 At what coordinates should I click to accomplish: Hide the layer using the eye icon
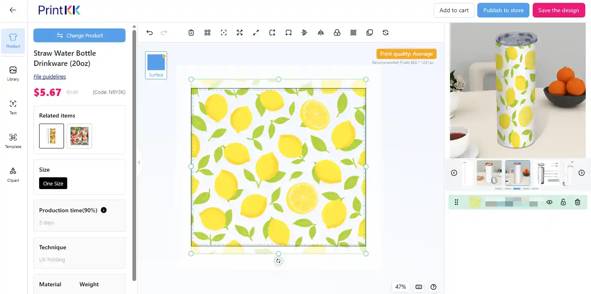point(549,202)
